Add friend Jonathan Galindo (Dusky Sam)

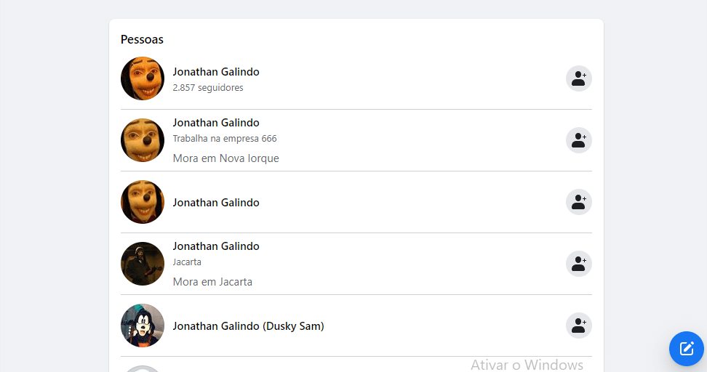[x=578, y=325]
